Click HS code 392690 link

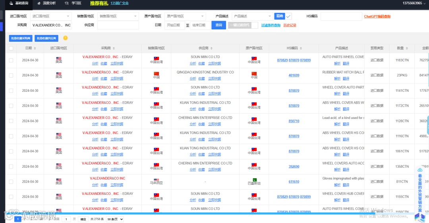[x=294, y=167]
